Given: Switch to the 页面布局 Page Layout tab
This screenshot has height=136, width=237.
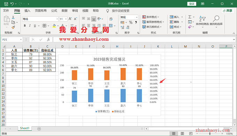Looking at the screenshot, I should 41,11.
